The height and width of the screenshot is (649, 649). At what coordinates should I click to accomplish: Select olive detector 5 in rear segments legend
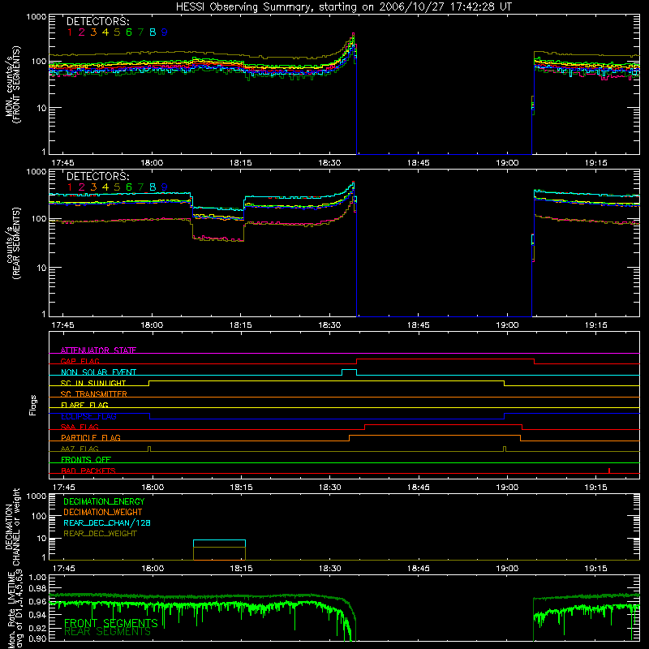(x=117, y=187)
